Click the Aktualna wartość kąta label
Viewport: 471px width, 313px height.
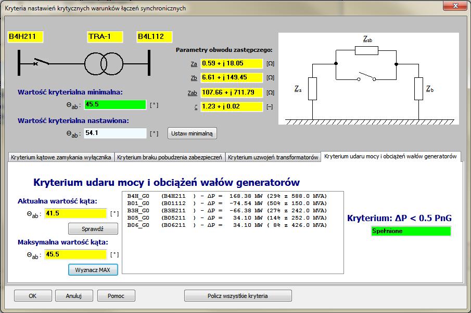point(57,201)
